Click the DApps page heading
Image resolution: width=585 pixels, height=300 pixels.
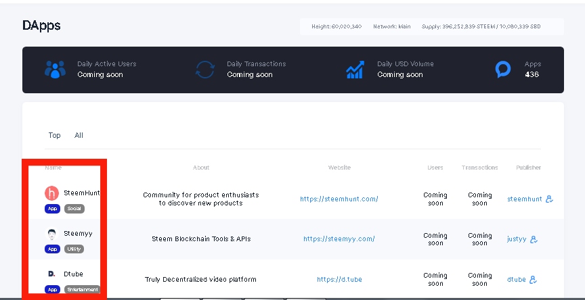(x=41, y=26)
